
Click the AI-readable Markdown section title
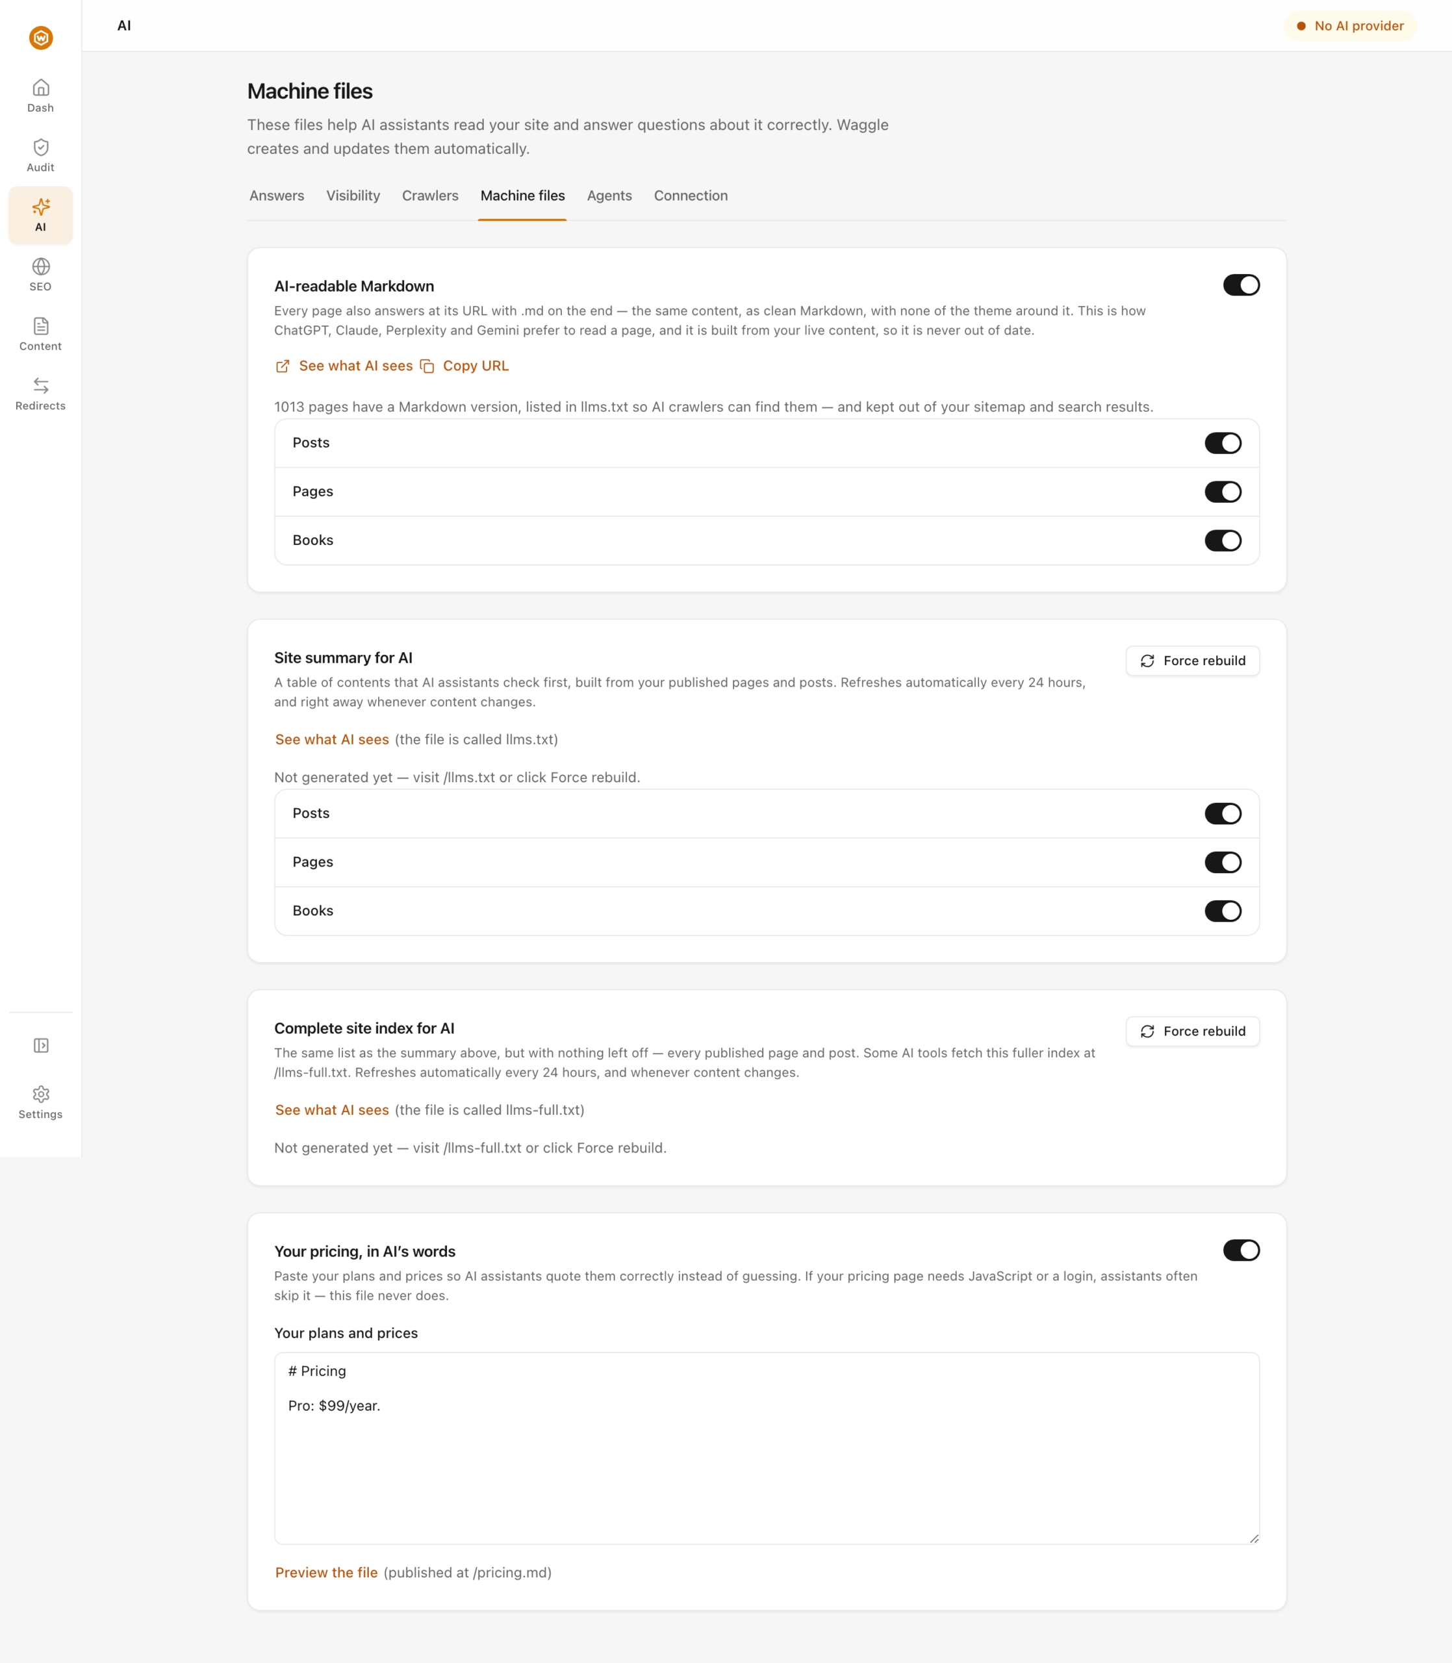354,286
